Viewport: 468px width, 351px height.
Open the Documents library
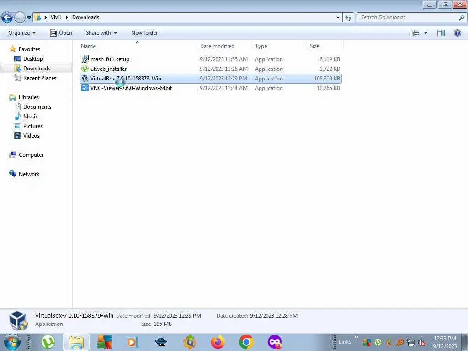coord(37,107)
